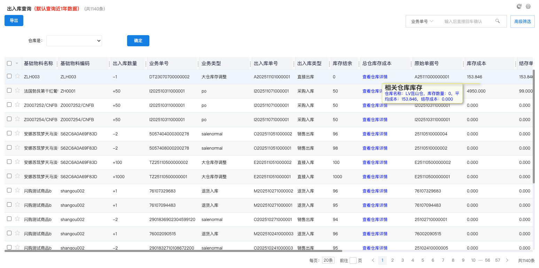Open 查看仓库详情 link for ZLH003 row
The image size is (539, 268).
coord(375,77)
